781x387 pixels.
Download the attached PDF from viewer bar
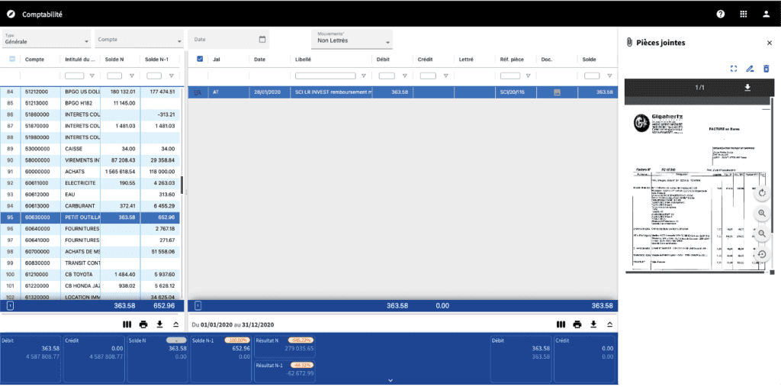click(747, 87)
